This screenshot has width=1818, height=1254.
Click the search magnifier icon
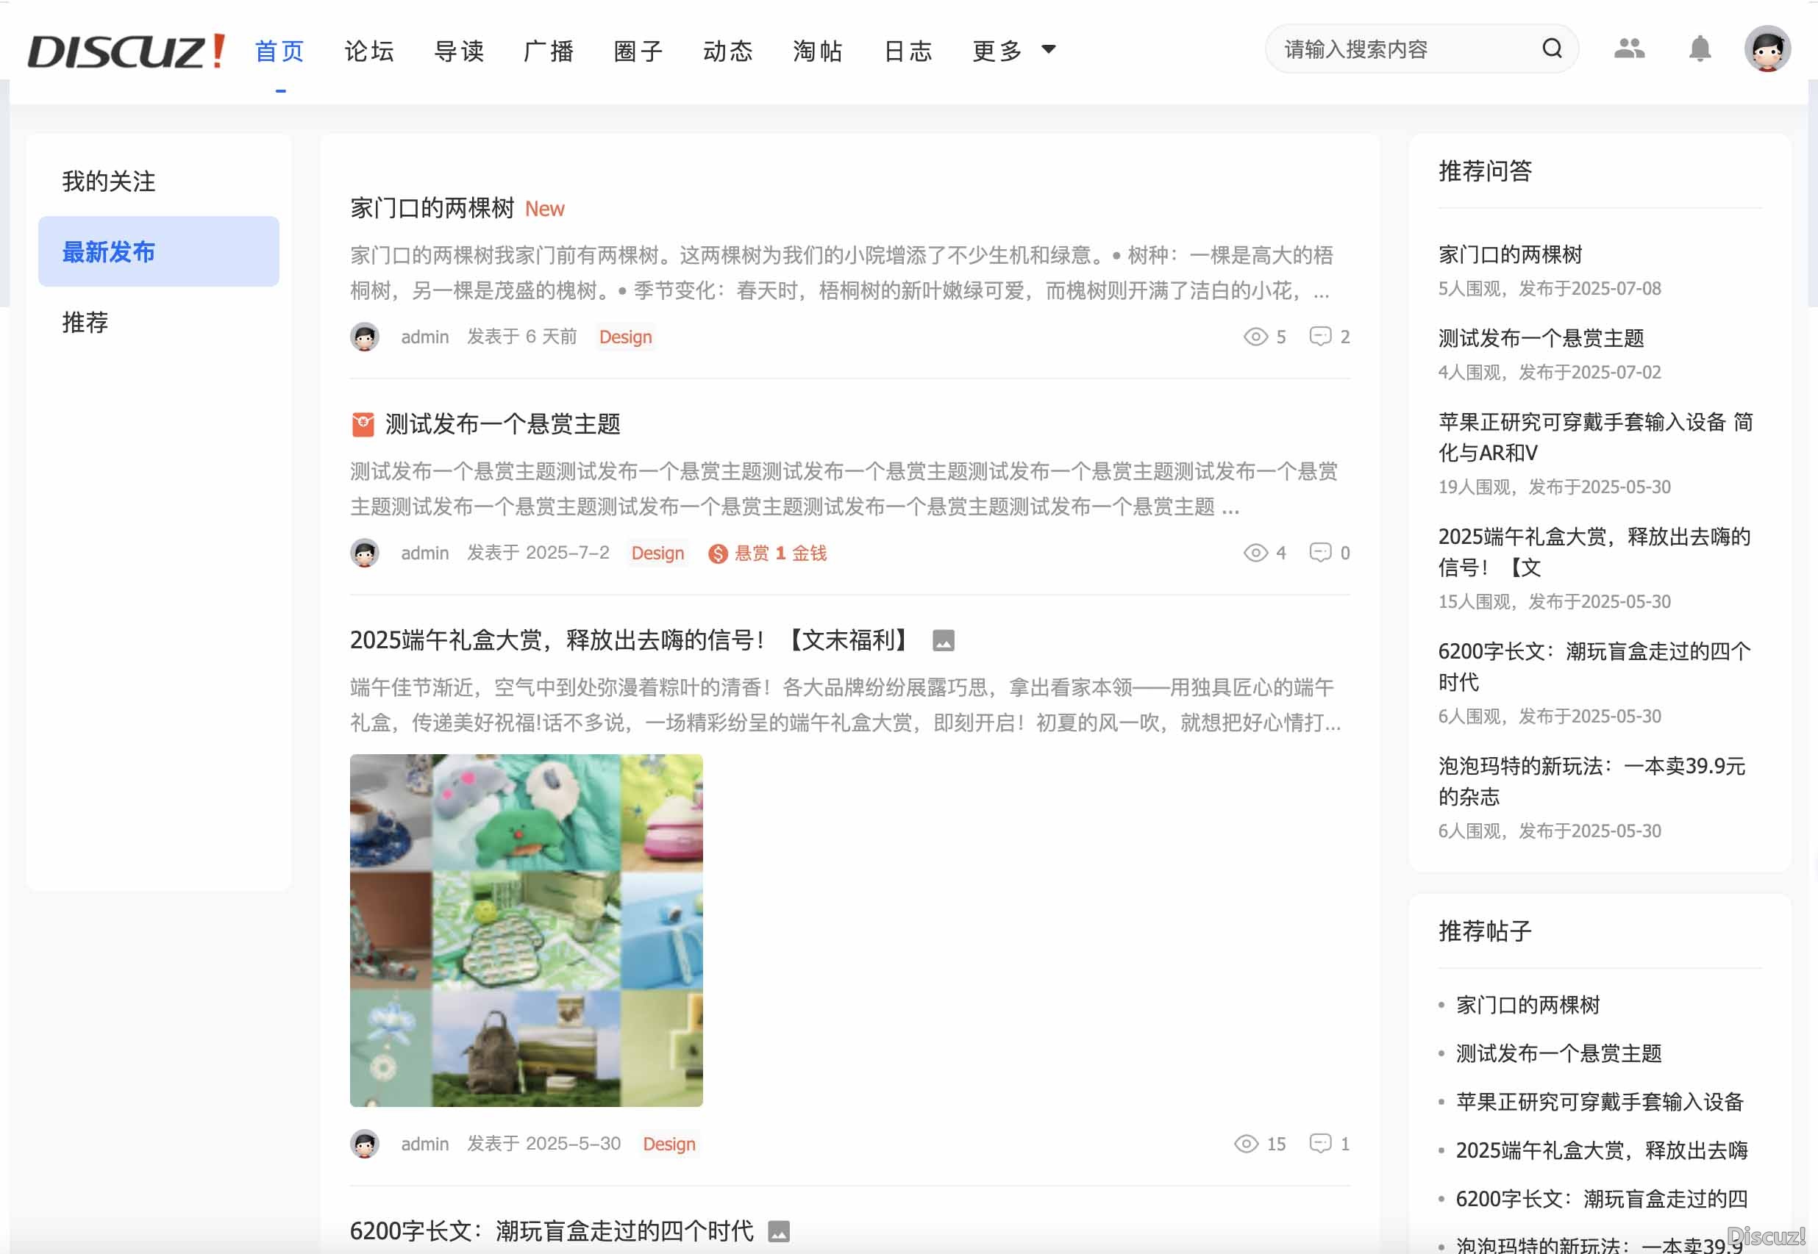1551,49
